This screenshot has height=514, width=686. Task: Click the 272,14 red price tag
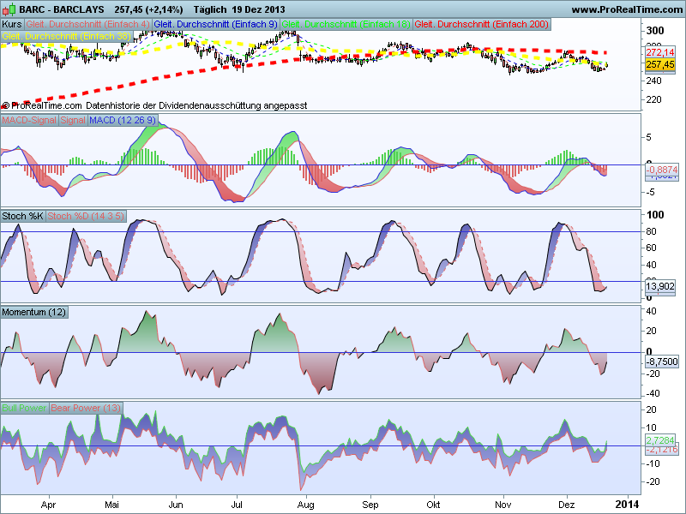(660, 53)
